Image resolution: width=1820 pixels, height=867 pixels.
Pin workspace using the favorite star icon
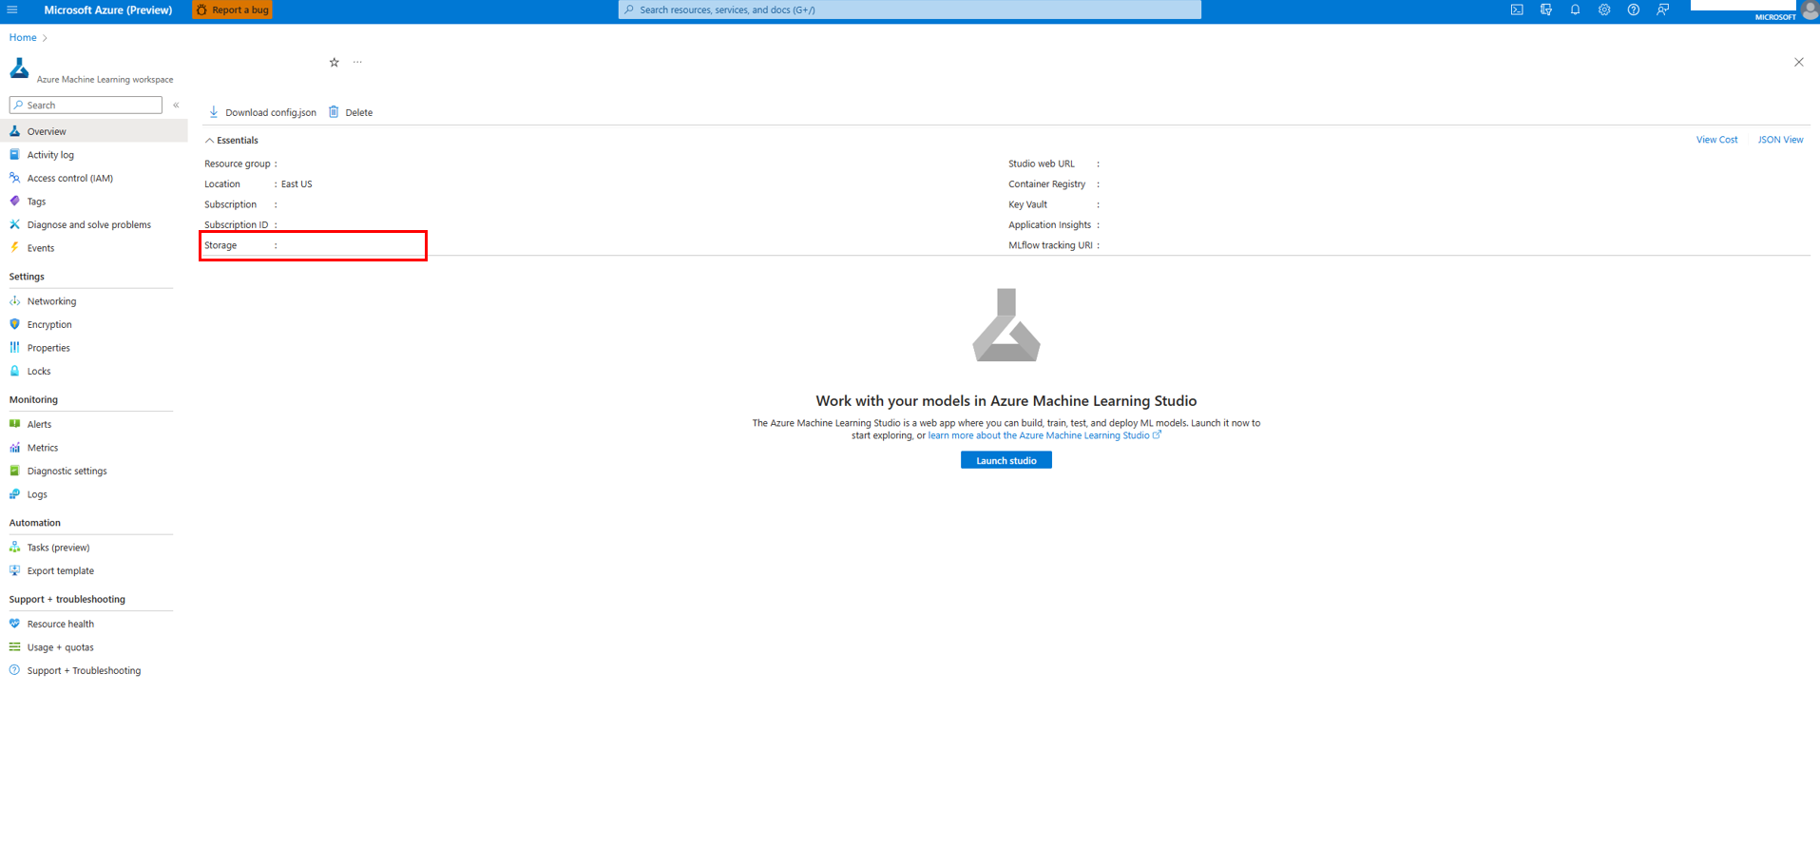pos(334,63)
